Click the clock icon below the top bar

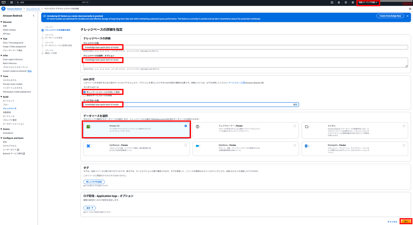(x=410, y=9)
